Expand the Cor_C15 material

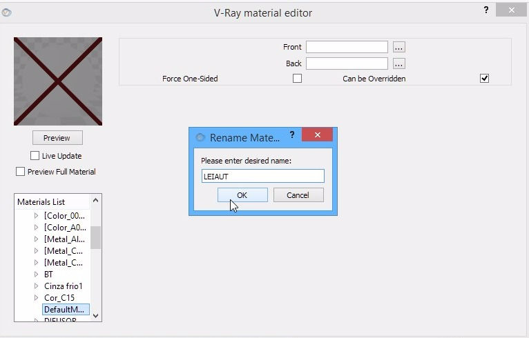pos(36,298)
